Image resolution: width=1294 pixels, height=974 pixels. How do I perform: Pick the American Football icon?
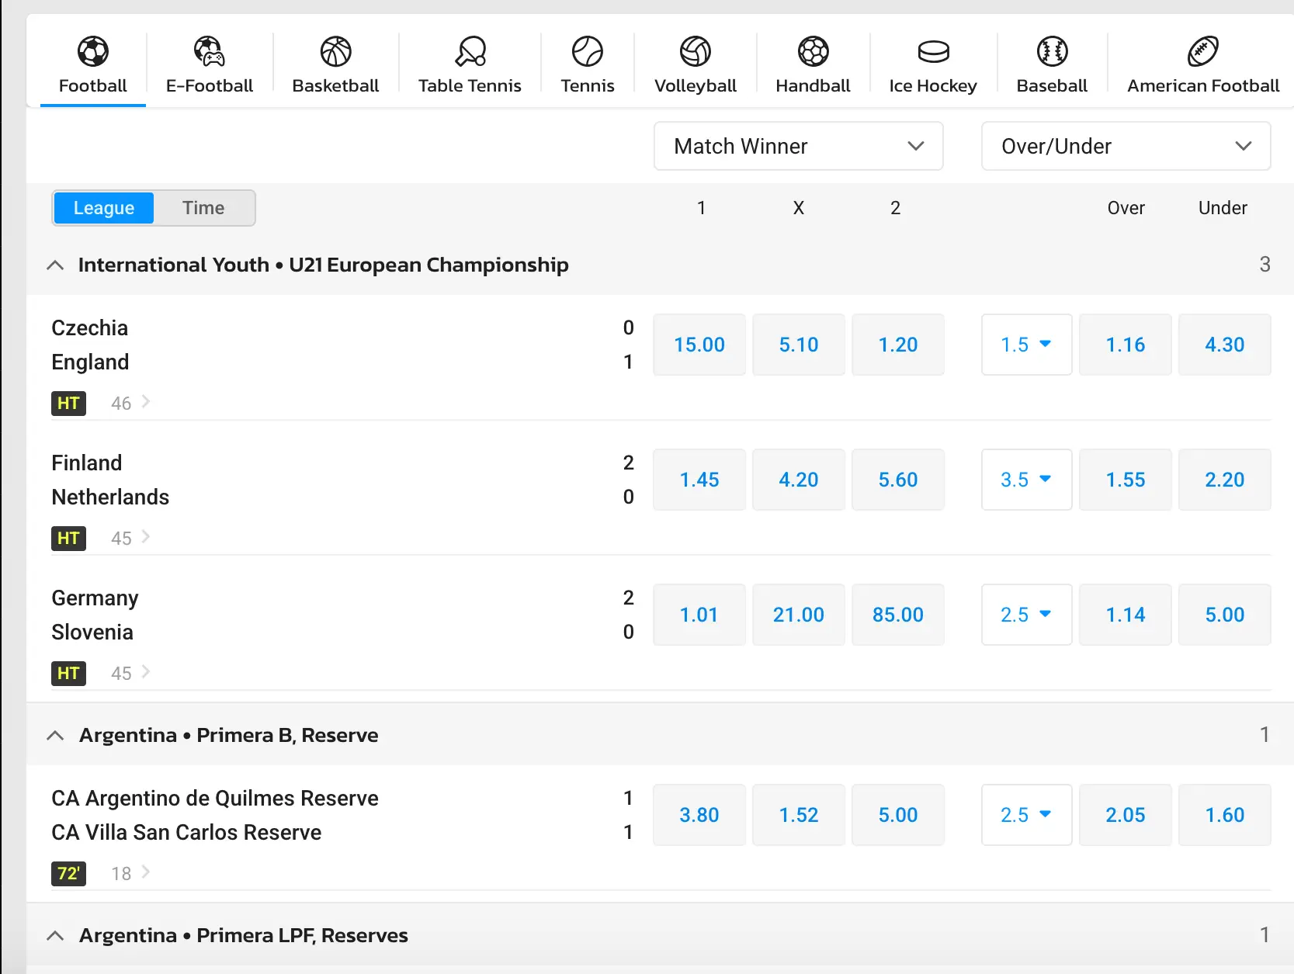(x=1202, y=52)
